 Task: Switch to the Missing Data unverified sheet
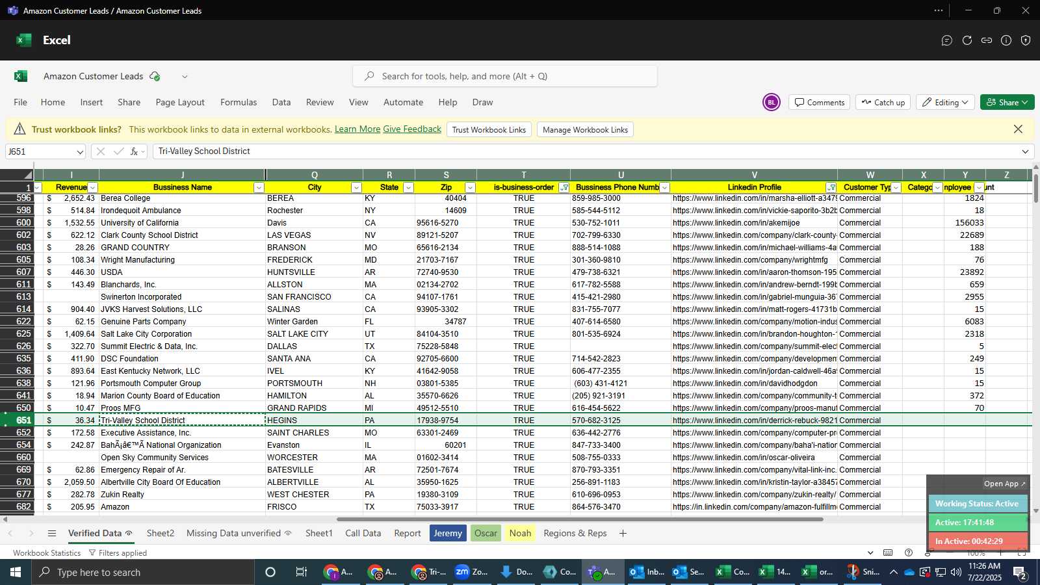[x=239, y=534]
